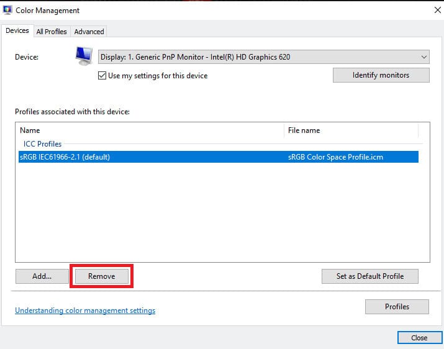This screenshot has height=349, width=444.
Task: Select the sRGB IEC61966-2.1 (default) profile row
Action: tap(219, 157)
